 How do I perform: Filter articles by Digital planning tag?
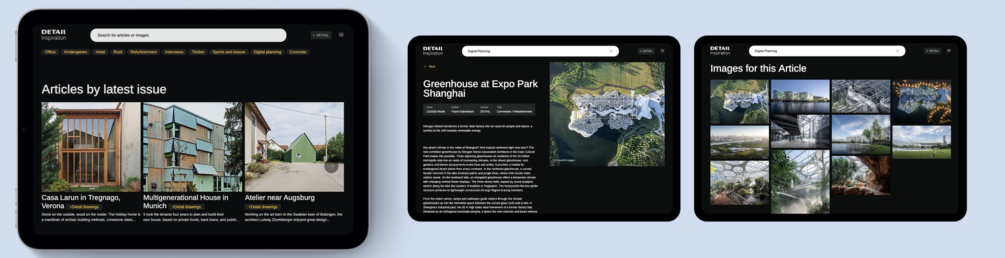(x=267, y=52)
